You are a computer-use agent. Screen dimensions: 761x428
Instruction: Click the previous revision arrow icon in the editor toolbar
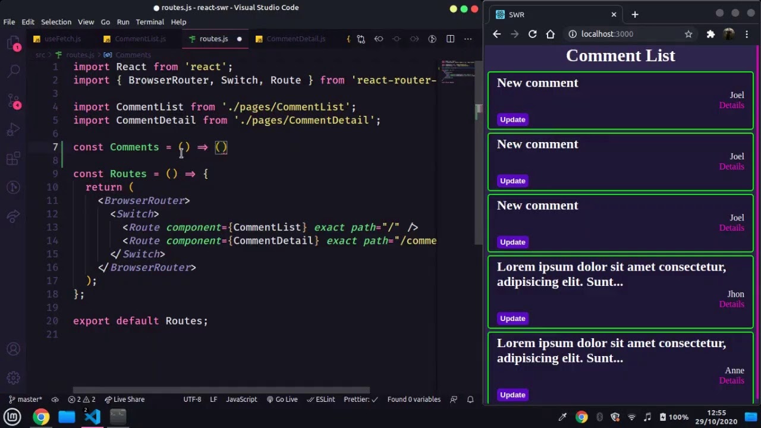pyautogui.click(x=379, y=39)
